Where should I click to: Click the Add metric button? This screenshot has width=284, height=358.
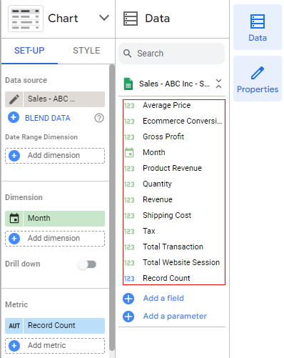click(x=55, y=346)
